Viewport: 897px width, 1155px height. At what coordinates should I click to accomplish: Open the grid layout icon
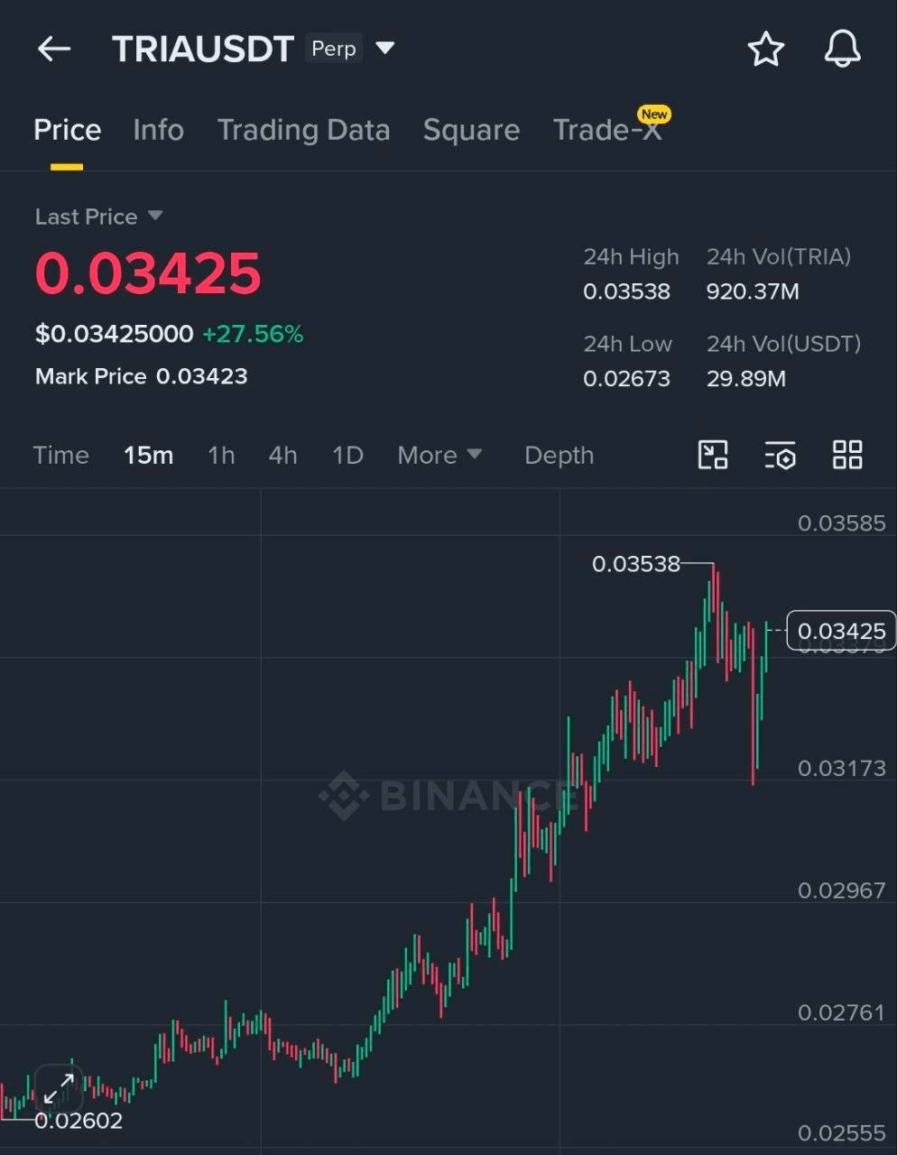click(847, 455)
